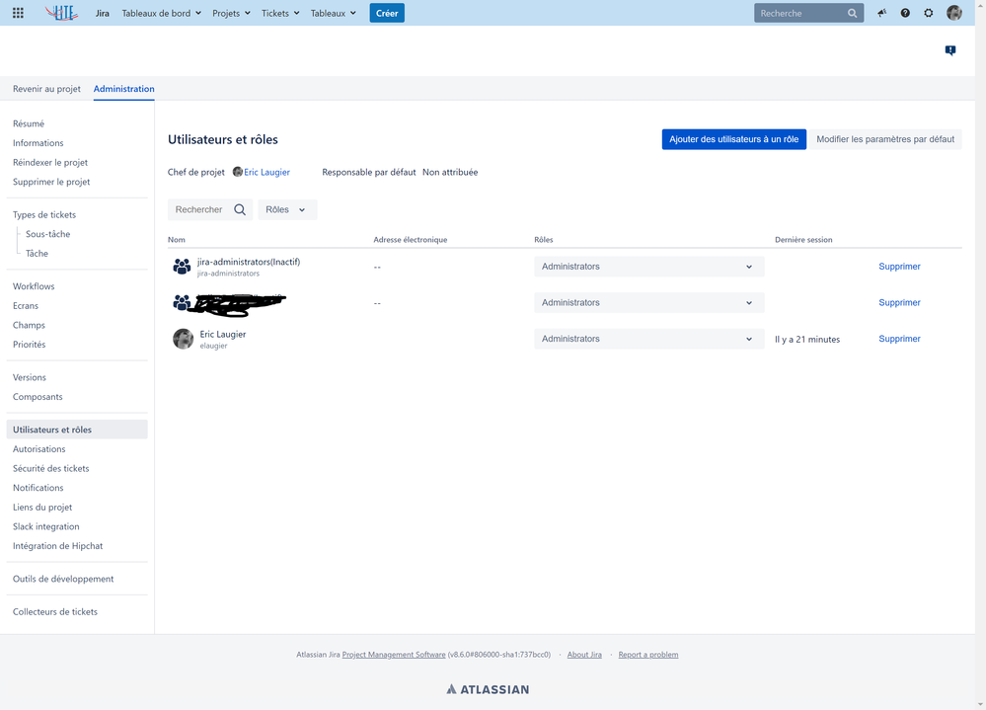
Task: Open the feedback megaphone icon
Action: point(881,13)
